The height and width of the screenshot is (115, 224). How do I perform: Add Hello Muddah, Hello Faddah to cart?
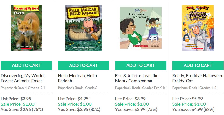pyautogui.click(x=84, y=66)
